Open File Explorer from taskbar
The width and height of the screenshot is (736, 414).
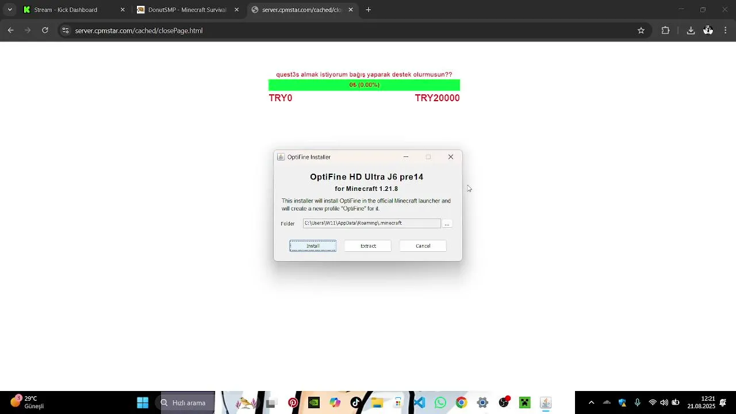point(377,402)
